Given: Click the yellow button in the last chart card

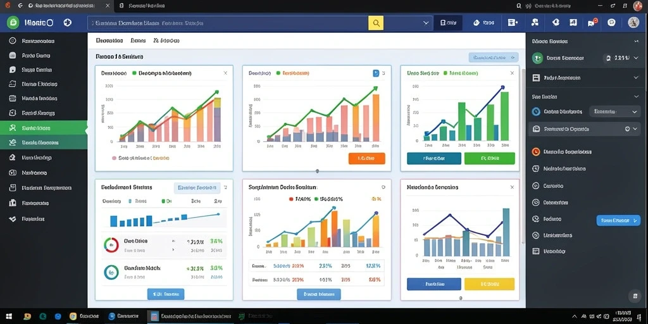Looking at the screenshot, I should (489, 284).
